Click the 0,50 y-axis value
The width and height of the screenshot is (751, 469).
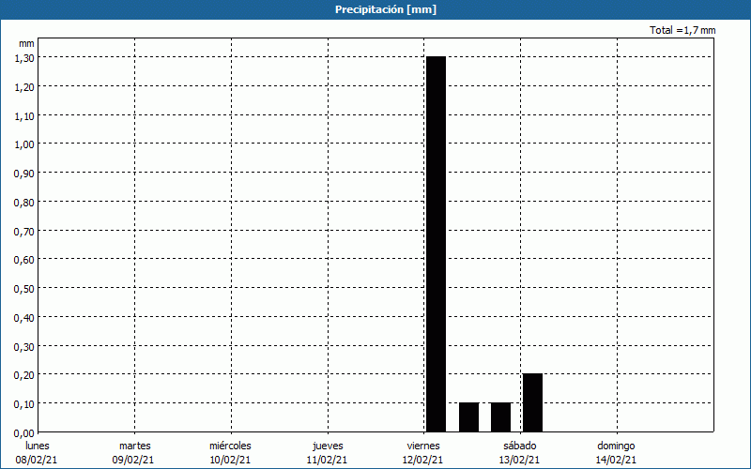(x=24, y=289)
